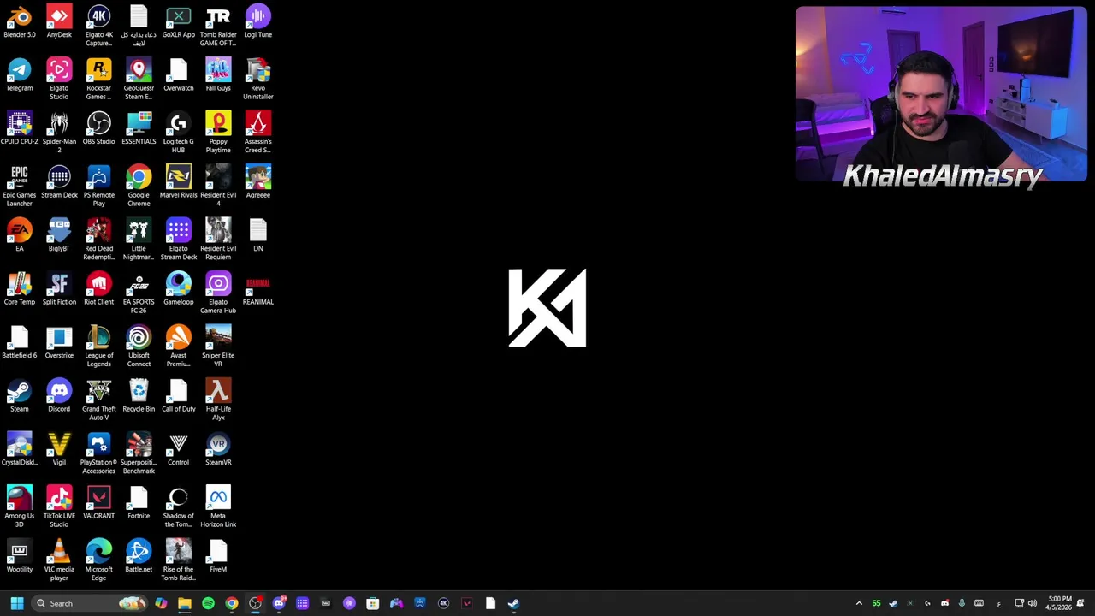This screenshot has height=616, width=1095.
Task: Open the Elgato Studio desktop shortcut
Action: (59, 79)
